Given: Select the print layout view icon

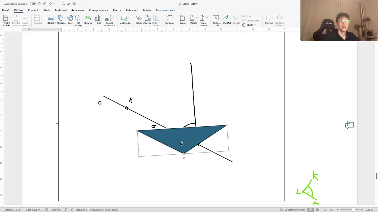Looking at the screenshot, I should pyautogui.click(x=310, y=210).
